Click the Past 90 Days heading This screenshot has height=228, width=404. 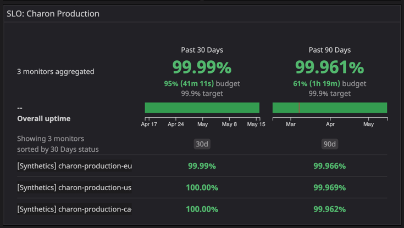330,50
